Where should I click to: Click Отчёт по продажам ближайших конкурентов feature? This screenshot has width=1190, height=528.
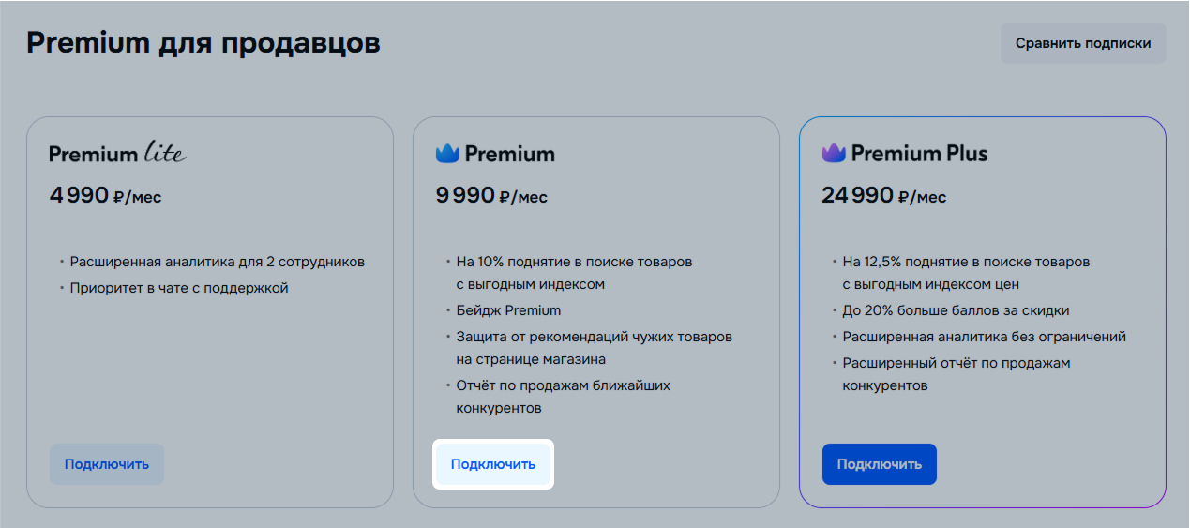(564, 397)
